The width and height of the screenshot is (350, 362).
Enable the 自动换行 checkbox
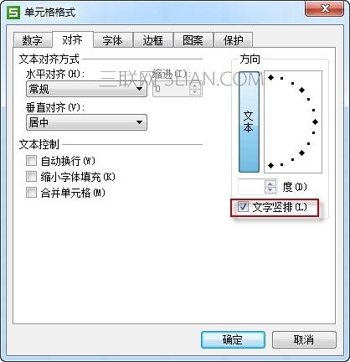31,161
